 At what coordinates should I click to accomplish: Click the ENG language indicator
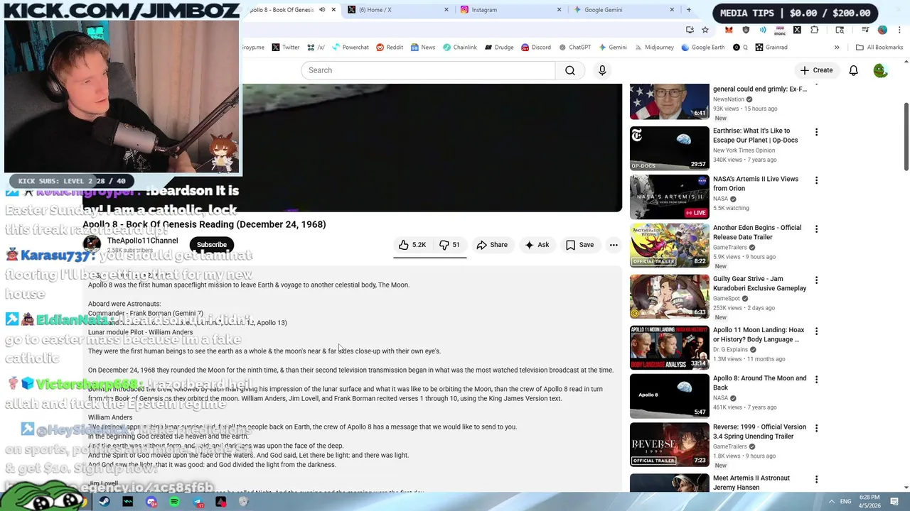tap(846, 502)
